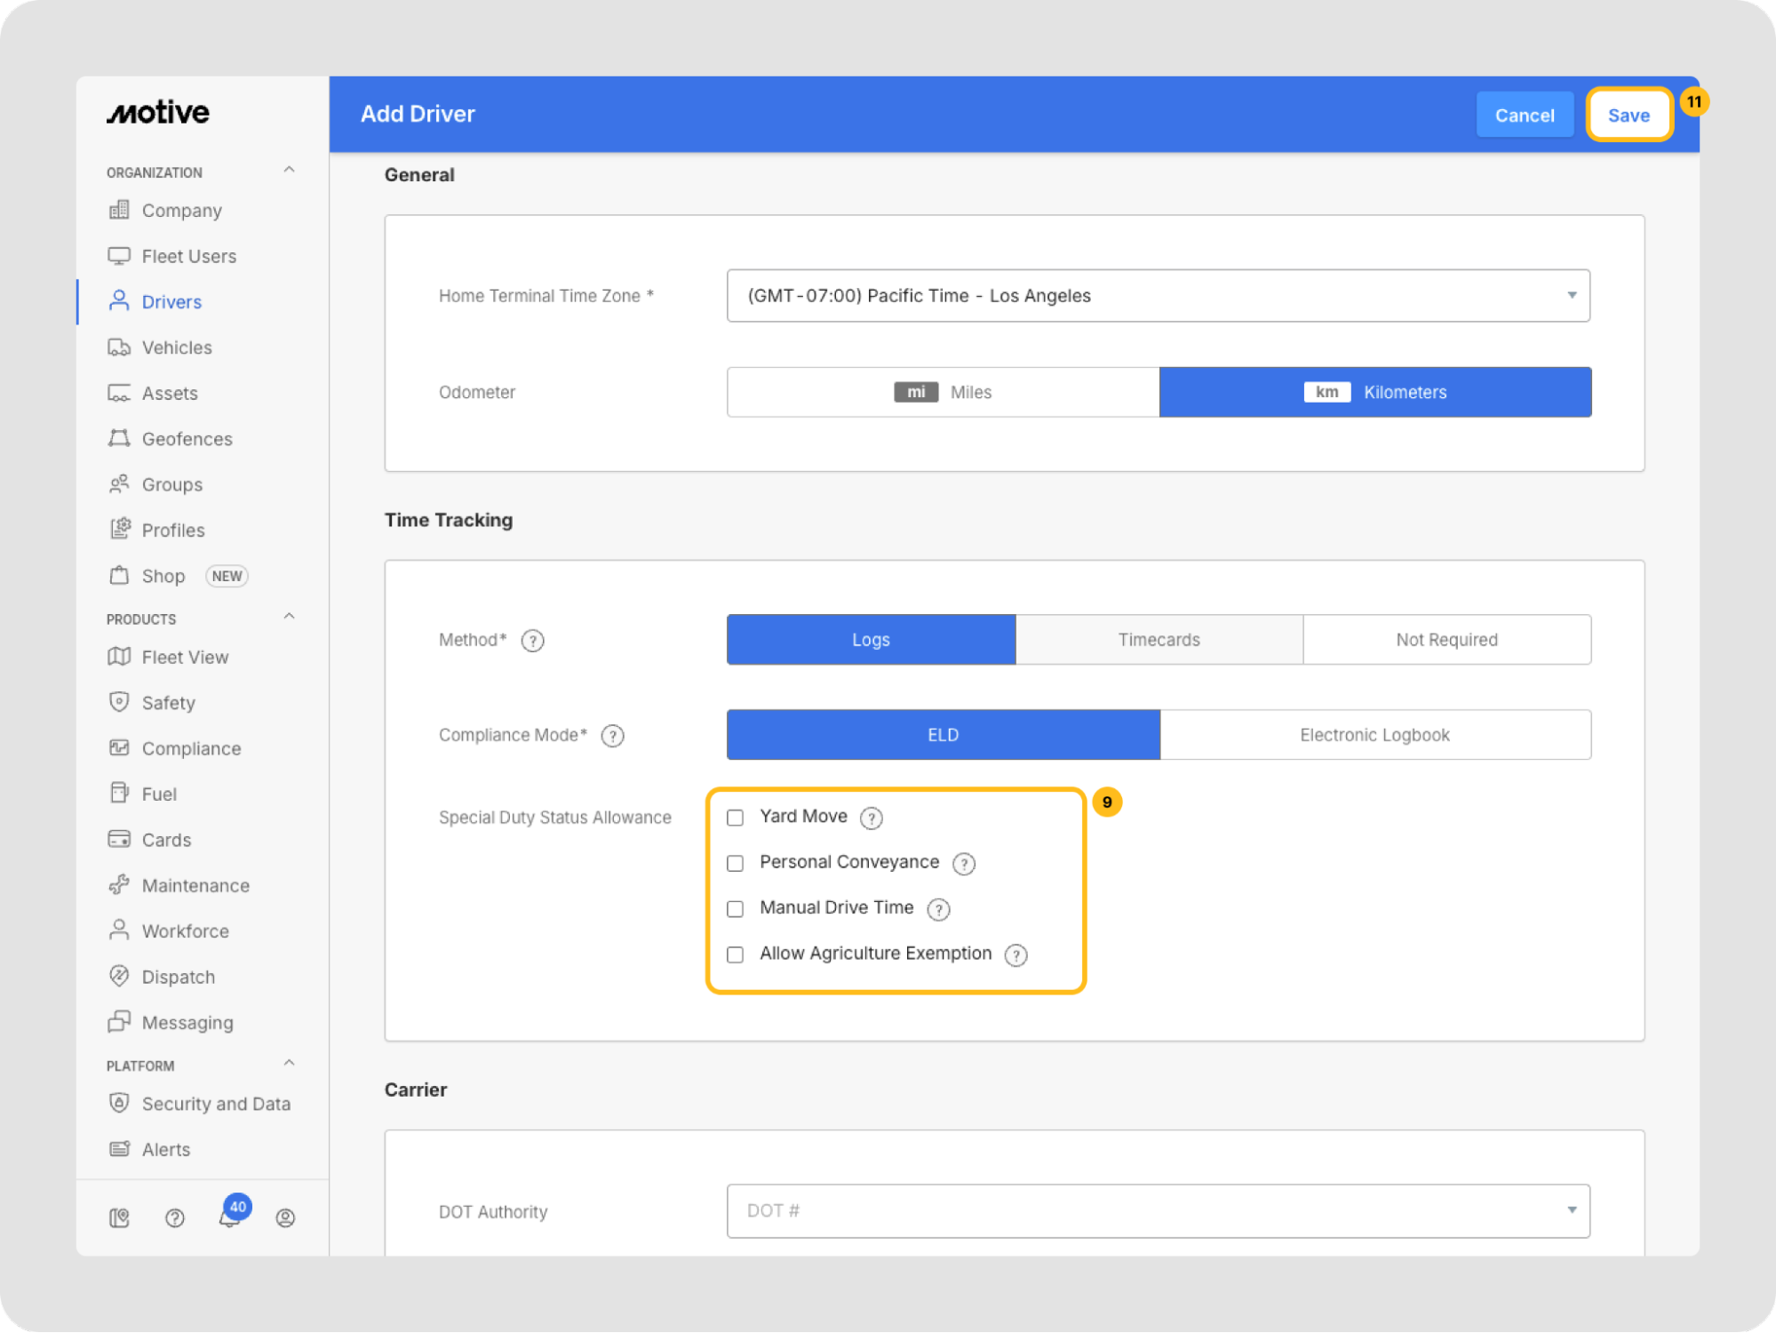Click the Cancel button
This screenshot has height=1333, width=1776.
pyautogui.click(x=1524, y=115)
